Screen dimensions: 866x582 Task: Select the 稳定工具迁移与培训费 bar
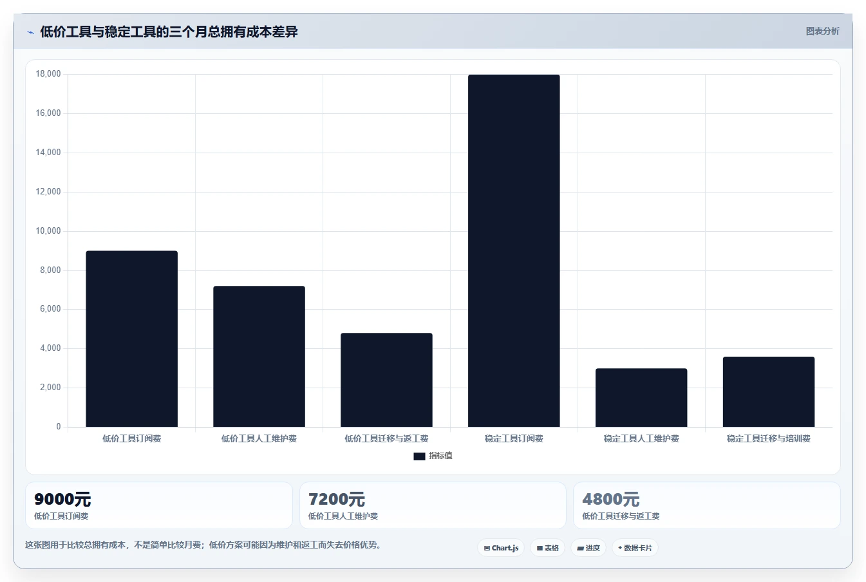pos(769,391)
